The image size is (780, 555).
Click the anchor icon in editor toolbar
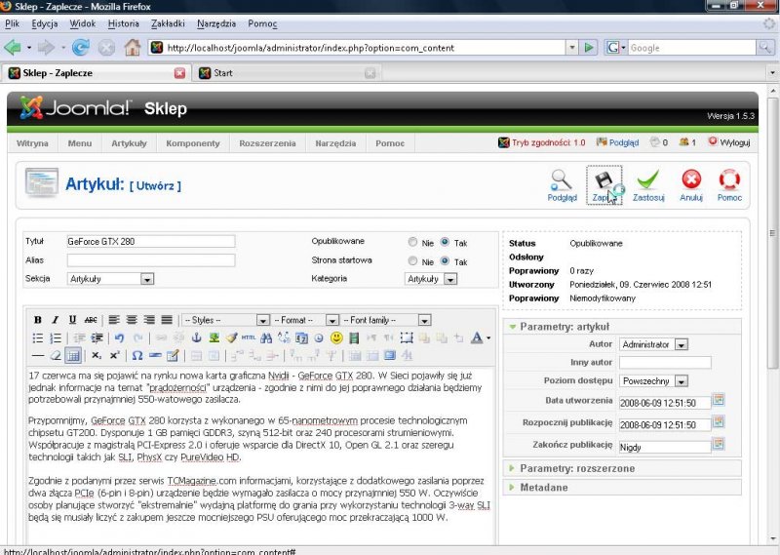[x=195, y=337]
